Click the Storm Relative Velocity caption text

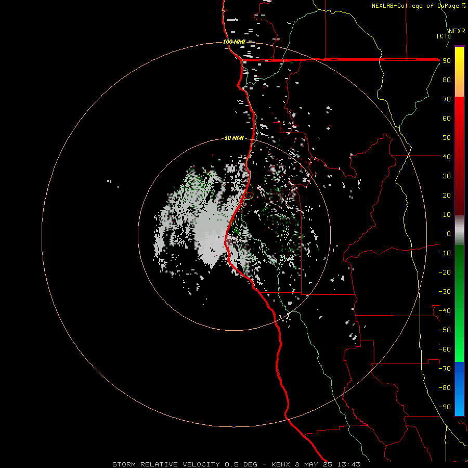click(236, 464)
